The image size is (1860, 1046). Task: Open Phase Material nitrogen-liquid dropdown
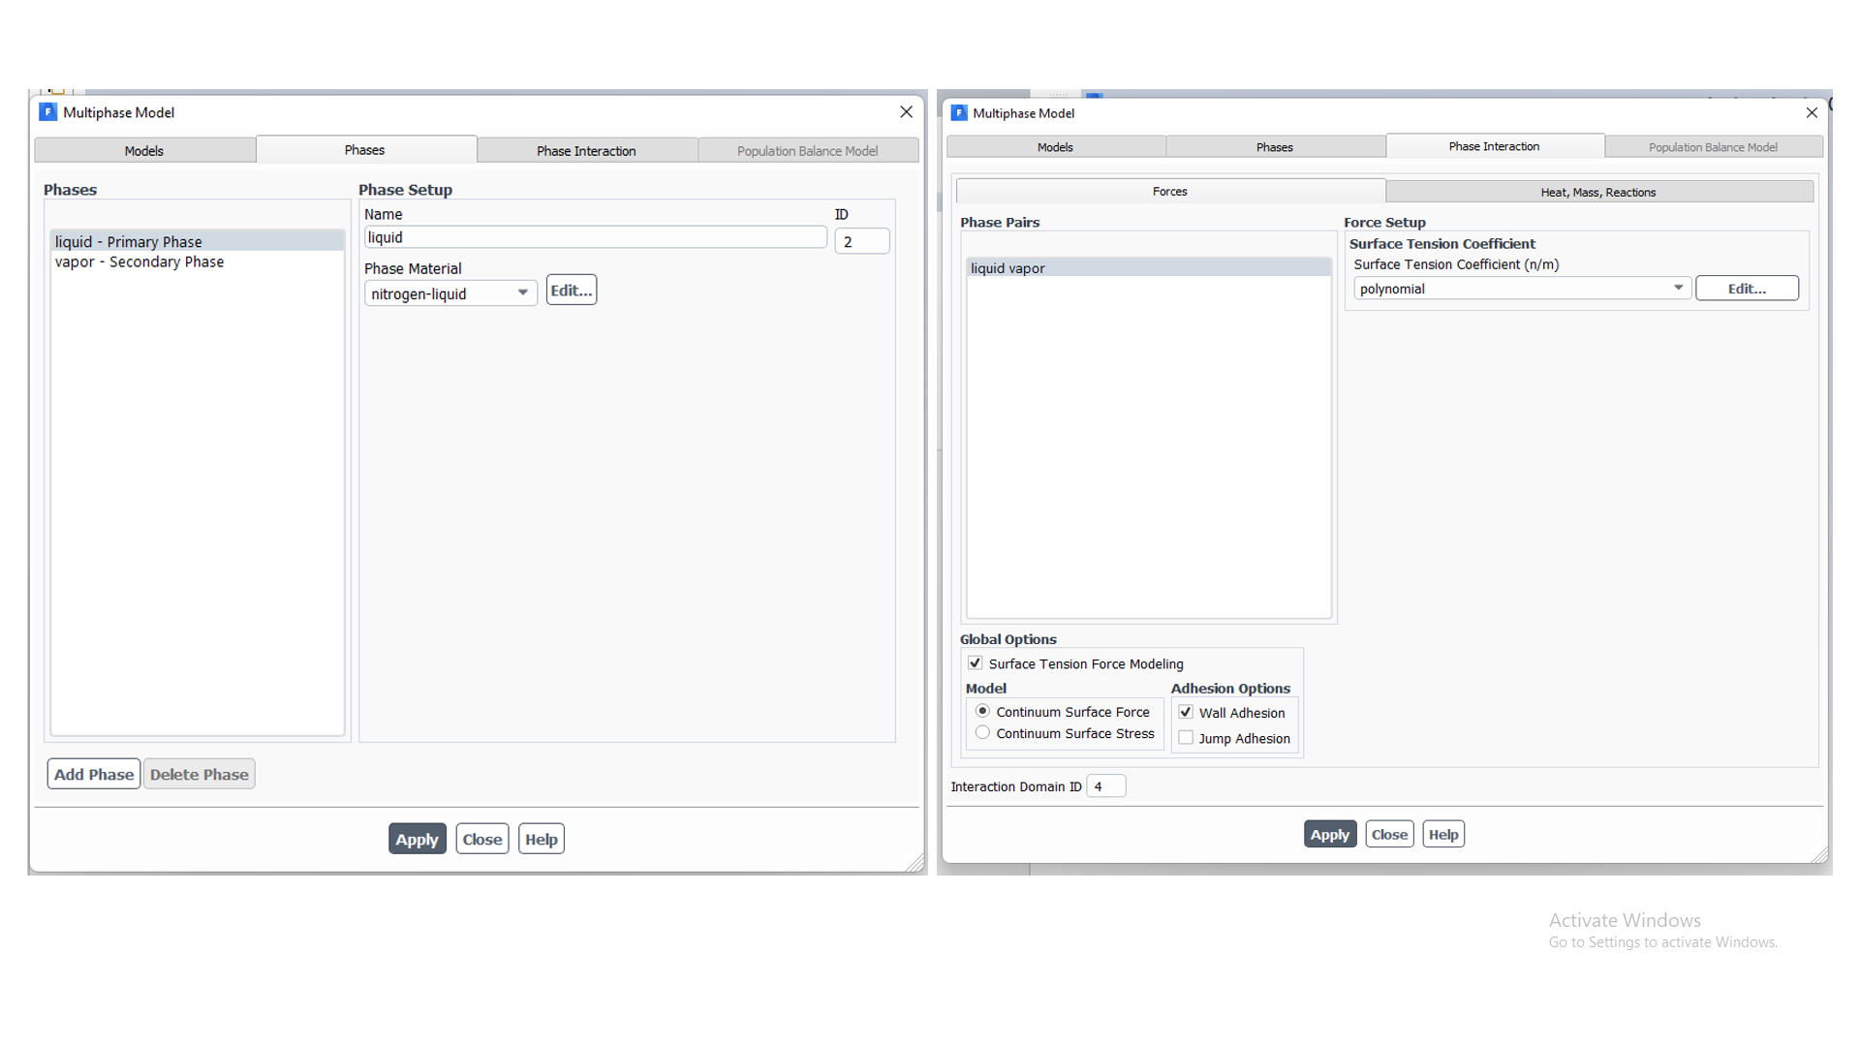(x=450, y=293)
